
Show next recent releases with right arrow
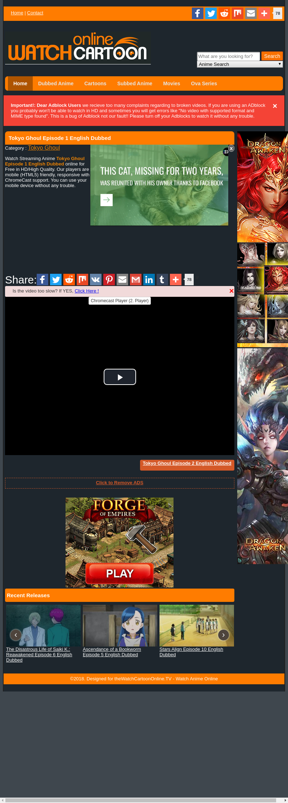coord(223,635)
